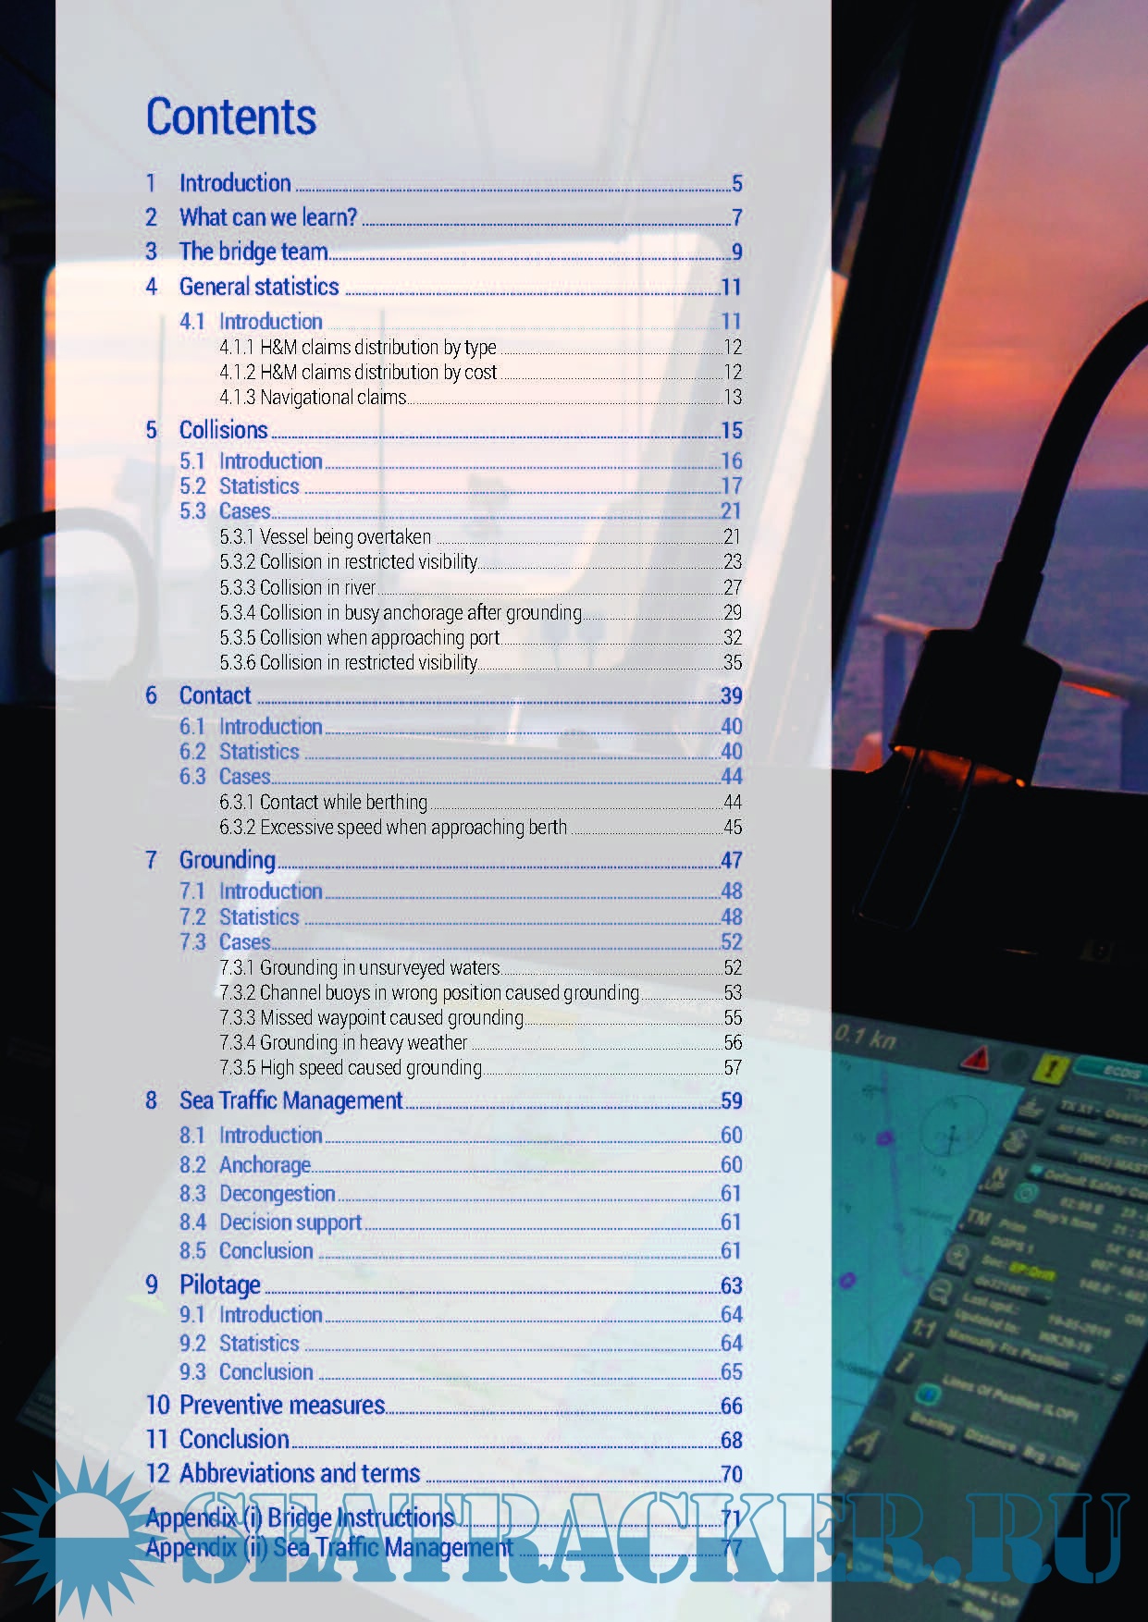Select 4.1.3 Navigational claims entry
The width and height of the screenshot is (1148, 1622).
pos(332,398)
